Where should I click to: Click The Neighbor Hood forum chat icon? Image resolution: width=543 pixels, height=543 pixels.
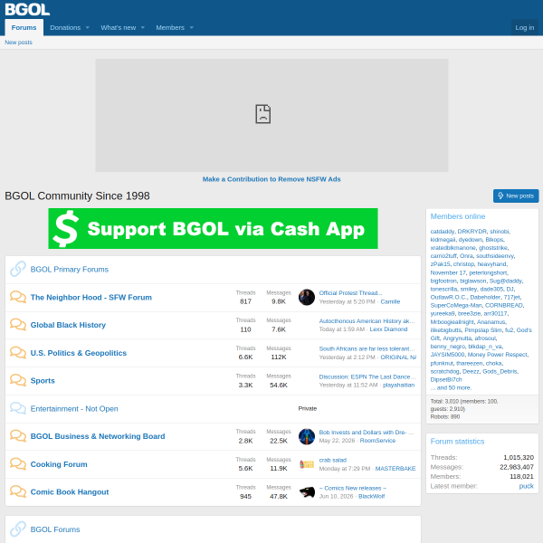point(18,297)
